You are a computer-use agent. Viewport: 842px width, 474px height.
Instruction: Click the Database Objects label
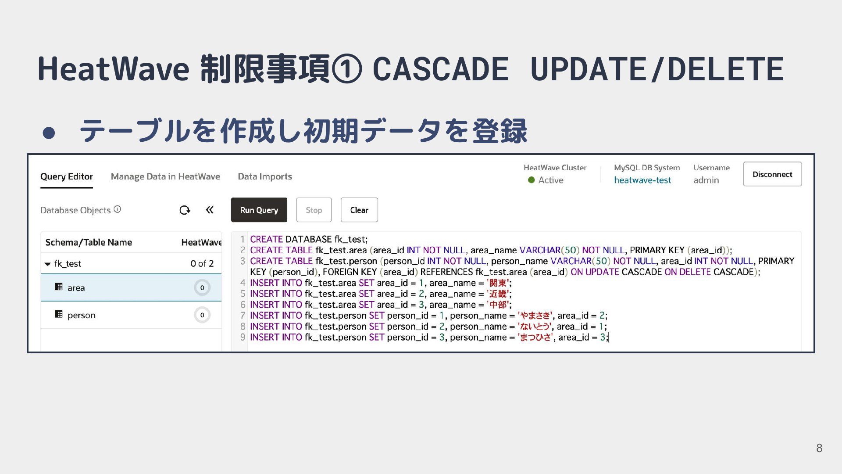[x=75, y=210]
